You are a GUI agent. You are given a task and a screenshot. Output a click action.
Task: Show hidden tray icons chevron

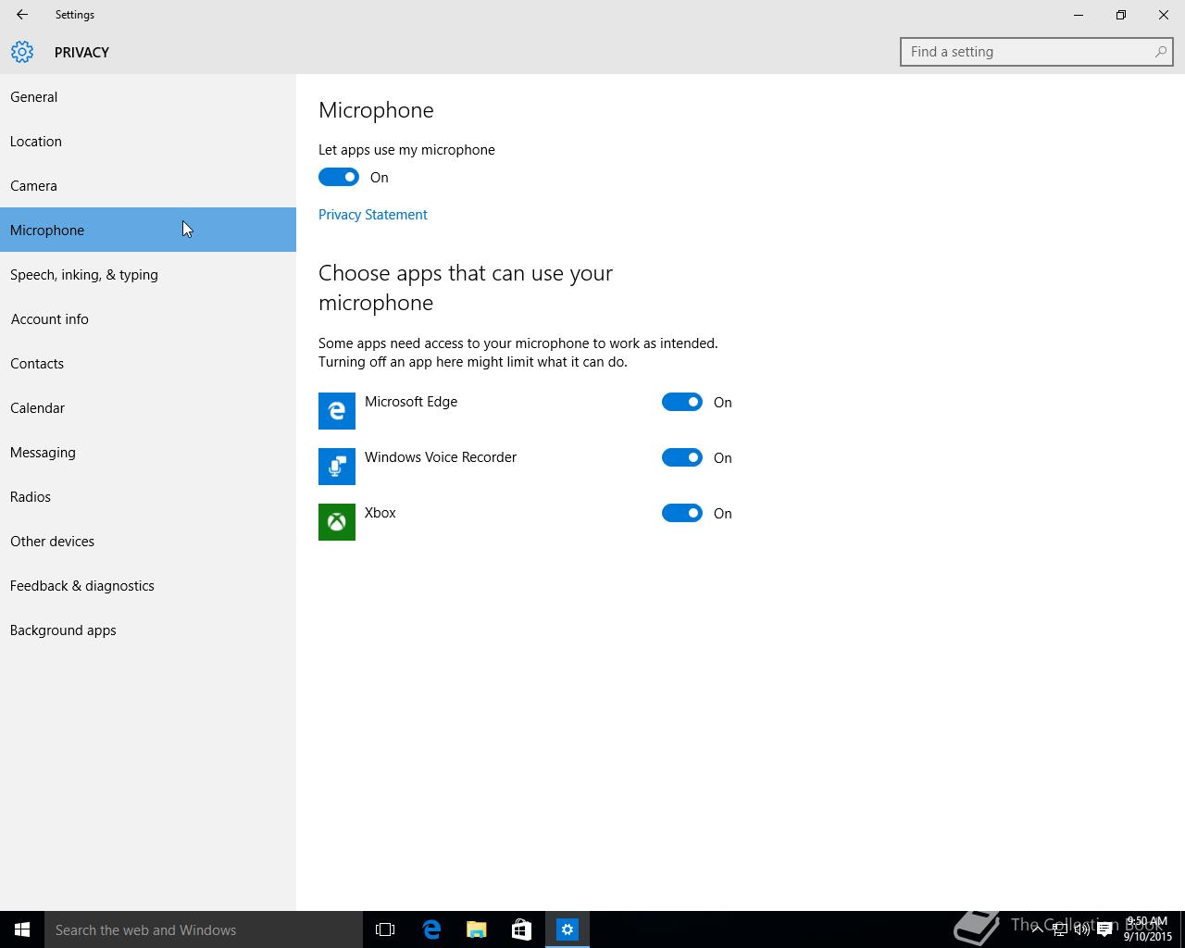tap(1037, 929)
